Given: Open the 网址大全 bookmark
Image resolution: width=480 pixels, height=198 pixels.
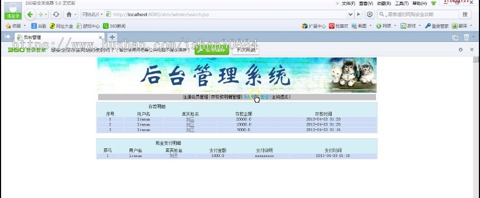Looking at the screenshot, I should (x=61, y=26).
